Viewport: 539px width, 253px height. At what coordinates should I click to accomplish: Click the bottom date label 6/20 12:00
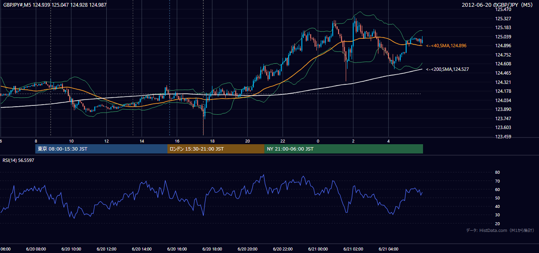click(106, 249)
